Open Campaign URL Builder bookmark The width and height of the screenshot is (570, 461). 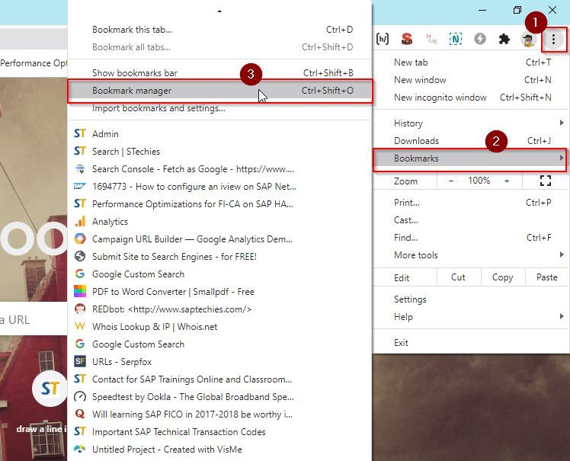pos(219,239)
